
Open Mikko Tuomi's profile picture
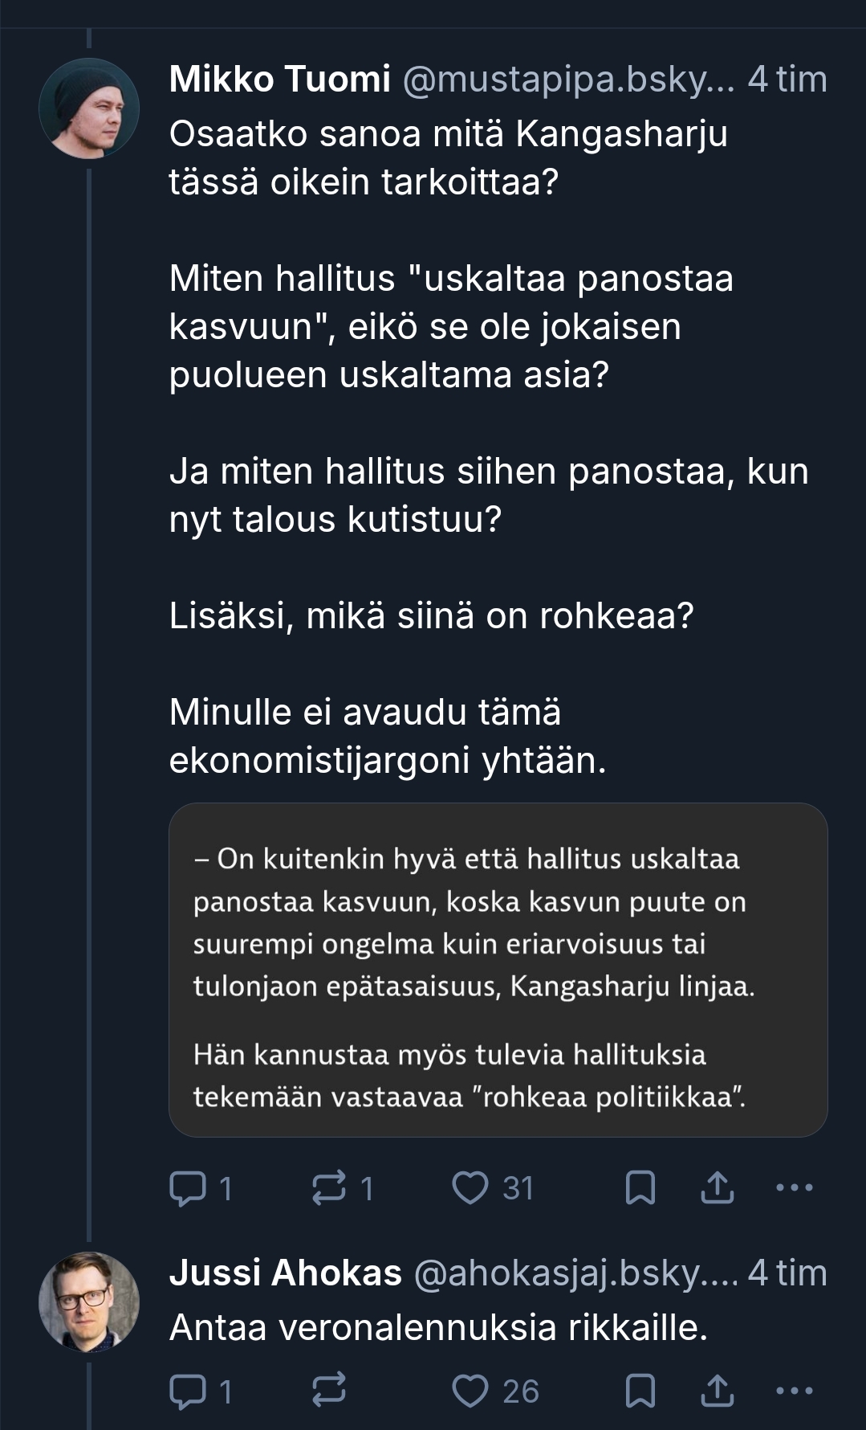click(x=89, y=108)
